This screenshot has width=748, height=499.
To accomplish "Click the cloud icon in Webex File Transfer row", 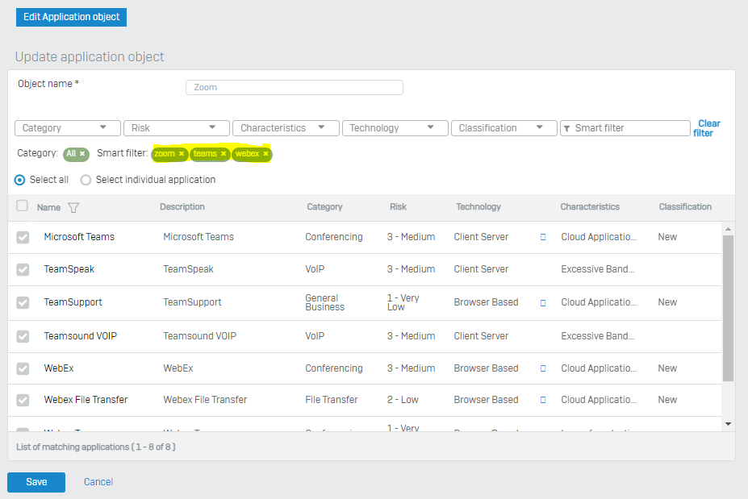I will tap(543, 400).
